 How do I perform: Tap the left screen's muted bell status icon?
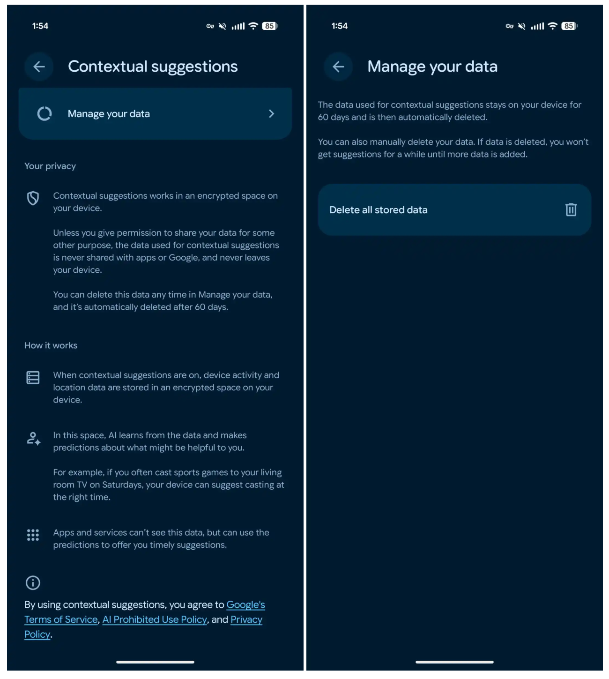[223, 26]
